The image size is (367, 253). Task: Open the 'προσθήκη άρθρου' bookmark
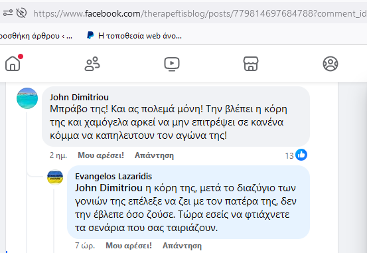tap(37, 36)
